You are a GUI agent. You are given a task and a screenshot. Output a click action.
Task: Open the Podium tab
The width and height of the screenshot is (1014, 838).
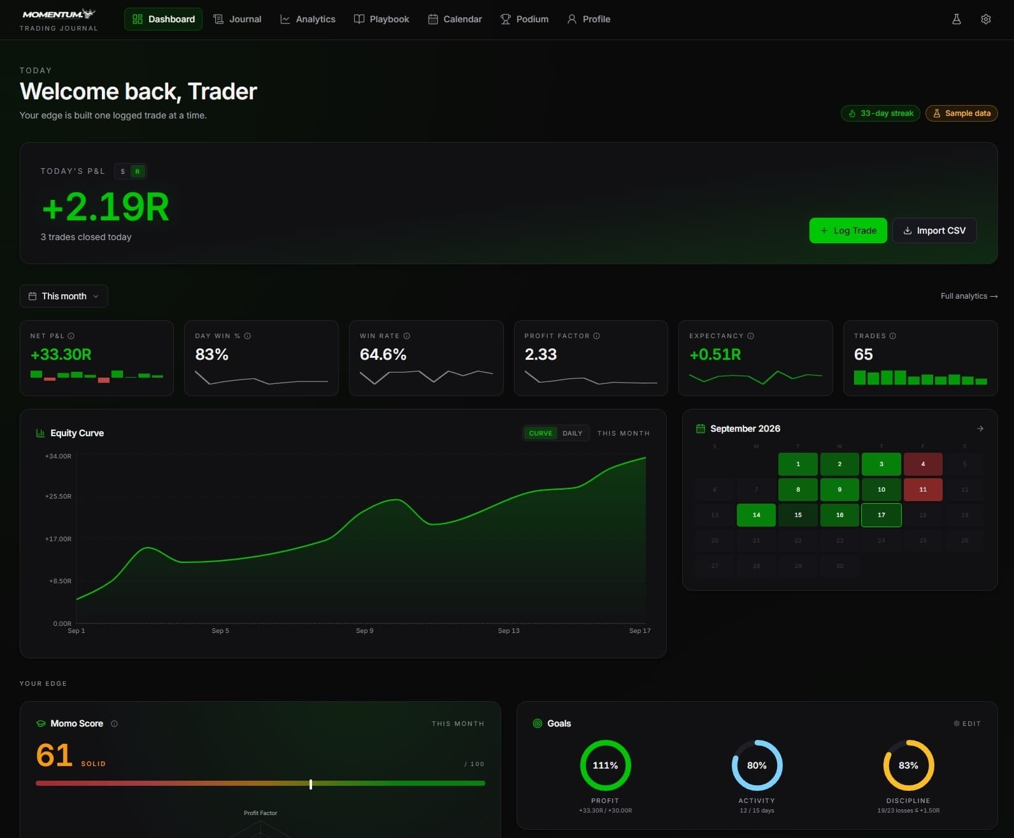point(525,19)
